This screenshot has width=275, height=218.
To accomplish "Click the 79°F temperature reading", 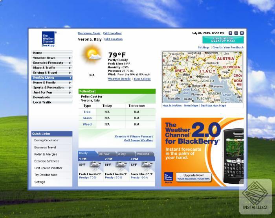I will tap(117, 55).
